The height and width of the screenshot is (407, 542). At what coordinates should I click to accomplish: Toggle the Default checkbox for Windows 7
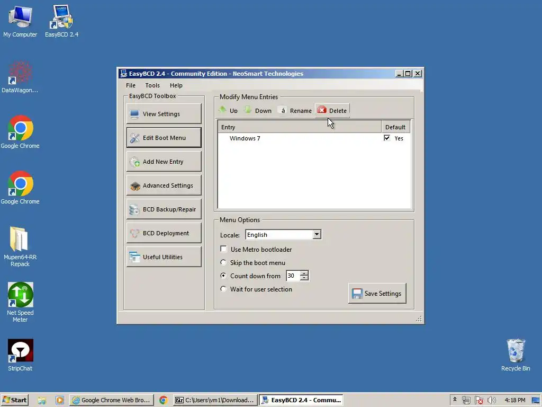[387, 138]
